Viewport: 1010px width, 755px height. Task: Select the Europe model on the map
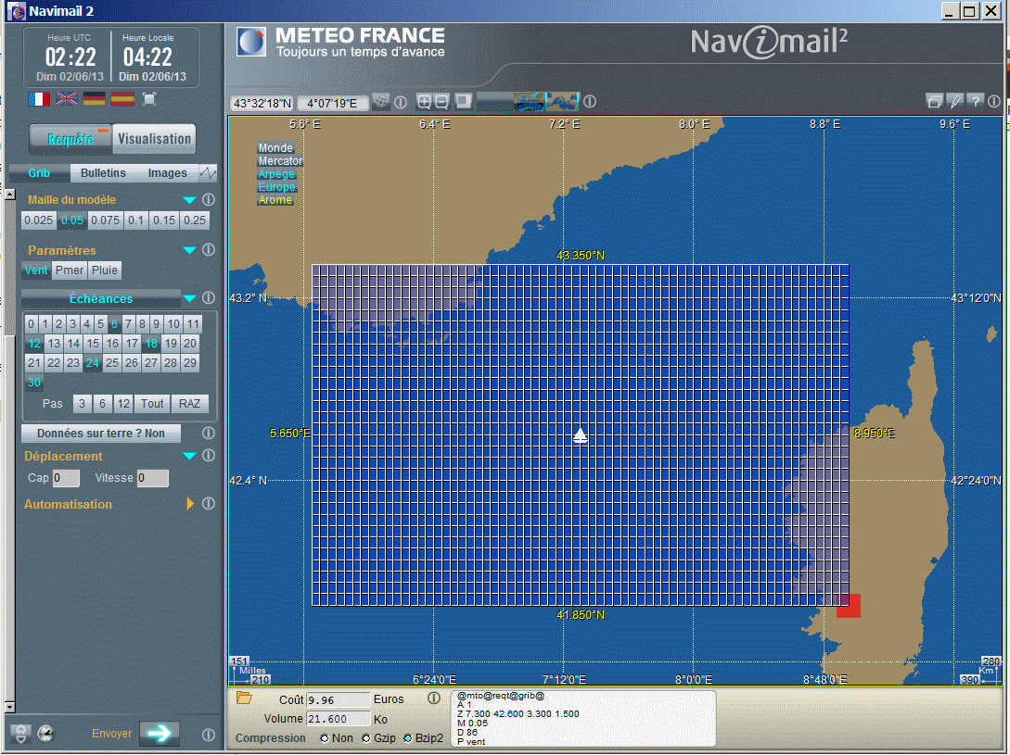[x=277, y=187]
